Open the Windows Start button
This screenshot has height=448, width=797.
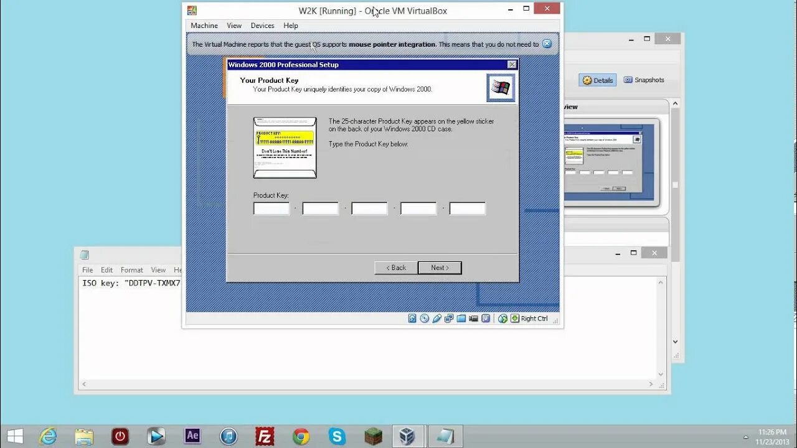click(x=15, y=436)
